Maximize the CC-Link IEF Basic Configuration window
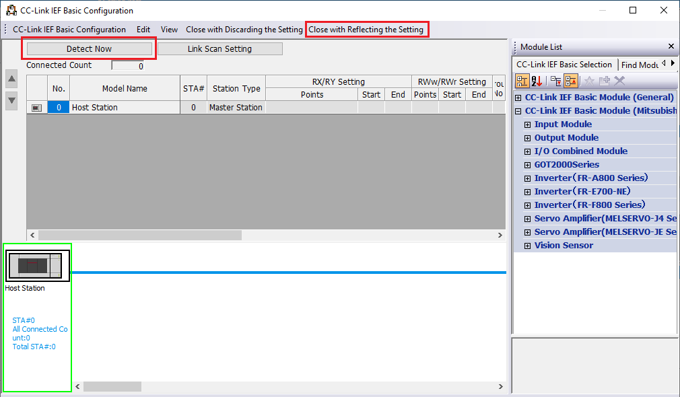Screen dimensions: 680x397 pyautogui.click(x=633, y=10)
